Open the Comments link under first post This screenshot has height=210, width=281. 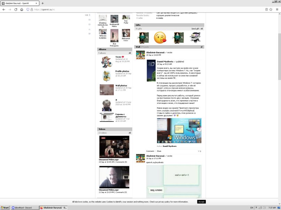pyautogui.click(x=150, y=151)
